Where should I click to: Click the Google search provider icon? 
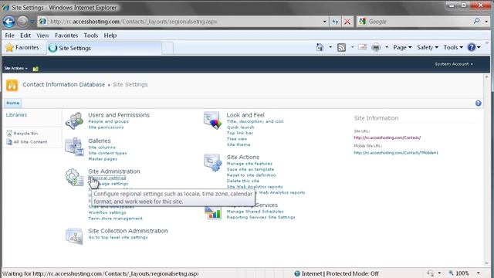(x=362, y=22)
